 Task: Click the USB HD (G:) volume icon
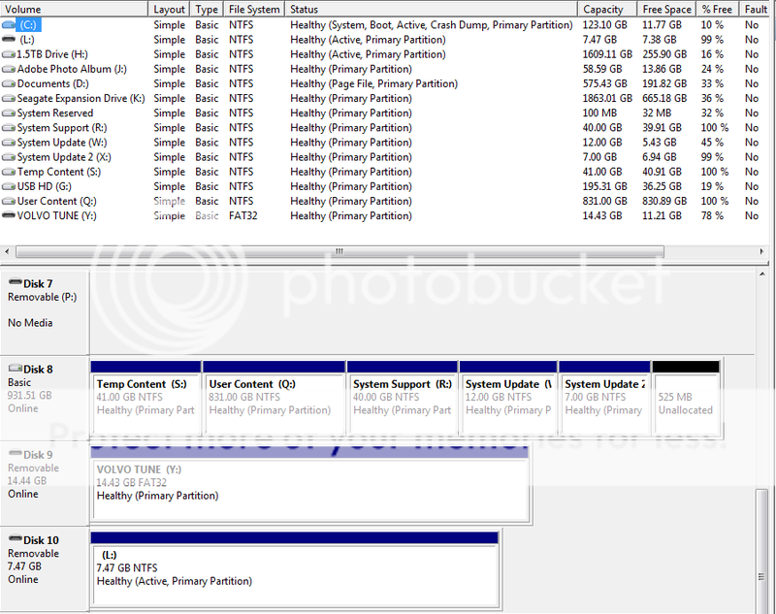(10, 186)
